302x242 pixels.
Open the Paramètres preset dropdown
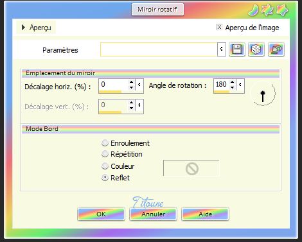[222, 49]
